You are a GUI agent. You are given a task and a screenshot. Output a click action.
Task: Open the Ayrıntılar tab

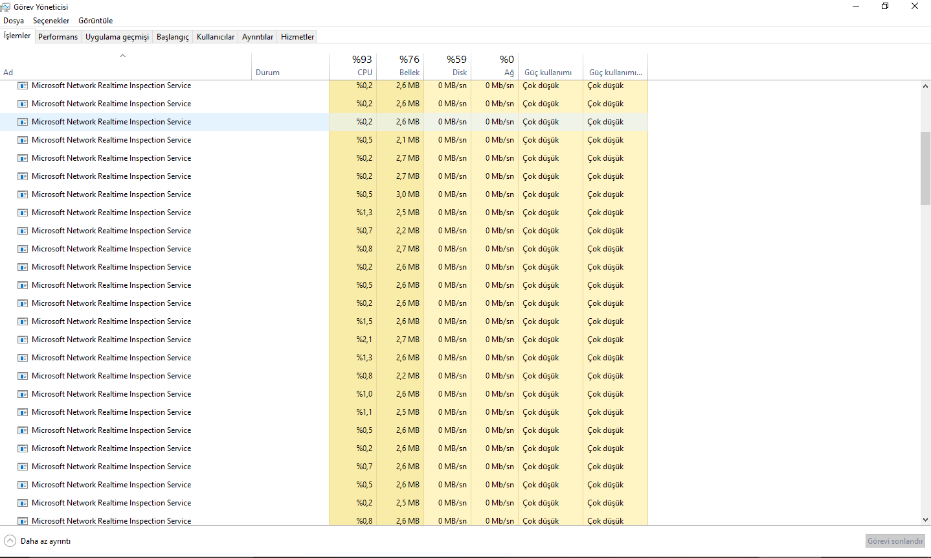click(x=258, y=37)
